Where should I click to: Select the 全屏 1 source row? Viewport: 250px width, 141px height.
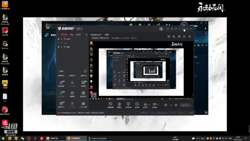click(x=72, y=39)
